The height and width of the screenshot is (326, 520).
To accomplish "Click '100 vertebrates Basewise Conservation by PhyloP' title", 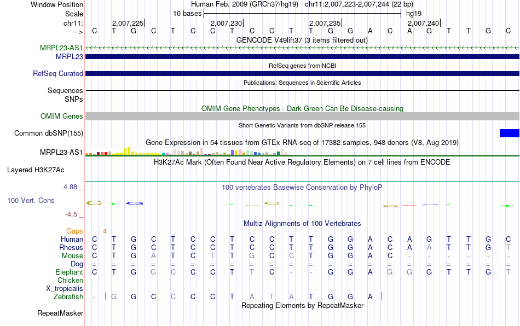I will 302,188.
